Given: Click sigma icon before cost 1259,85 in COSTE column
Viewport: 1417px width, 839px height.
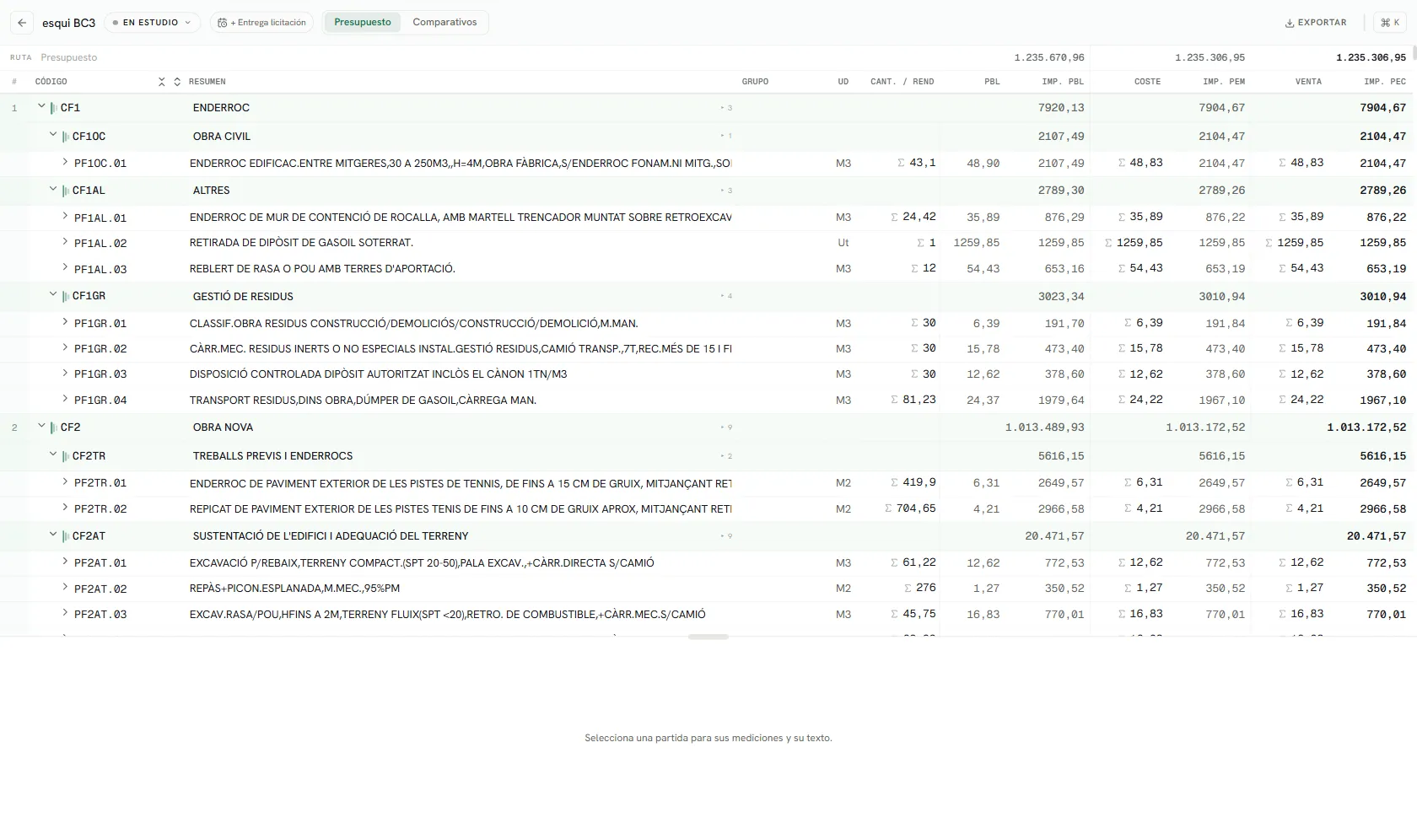Looking at the screenshot, I should point(1108,243).
